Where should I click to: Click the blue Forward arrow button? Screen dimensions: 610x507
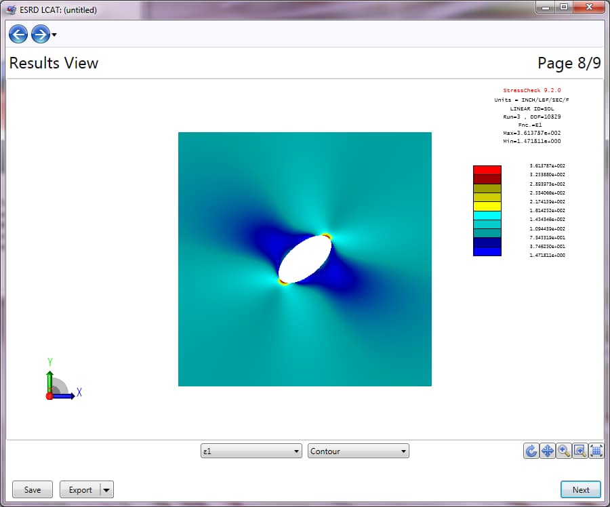coord(40,33)
